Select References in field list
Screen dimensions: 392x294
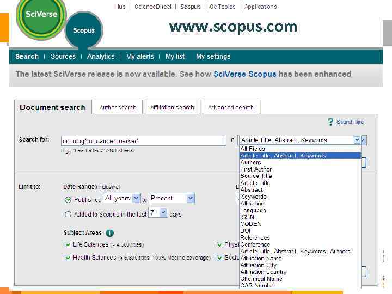(300, 237)
